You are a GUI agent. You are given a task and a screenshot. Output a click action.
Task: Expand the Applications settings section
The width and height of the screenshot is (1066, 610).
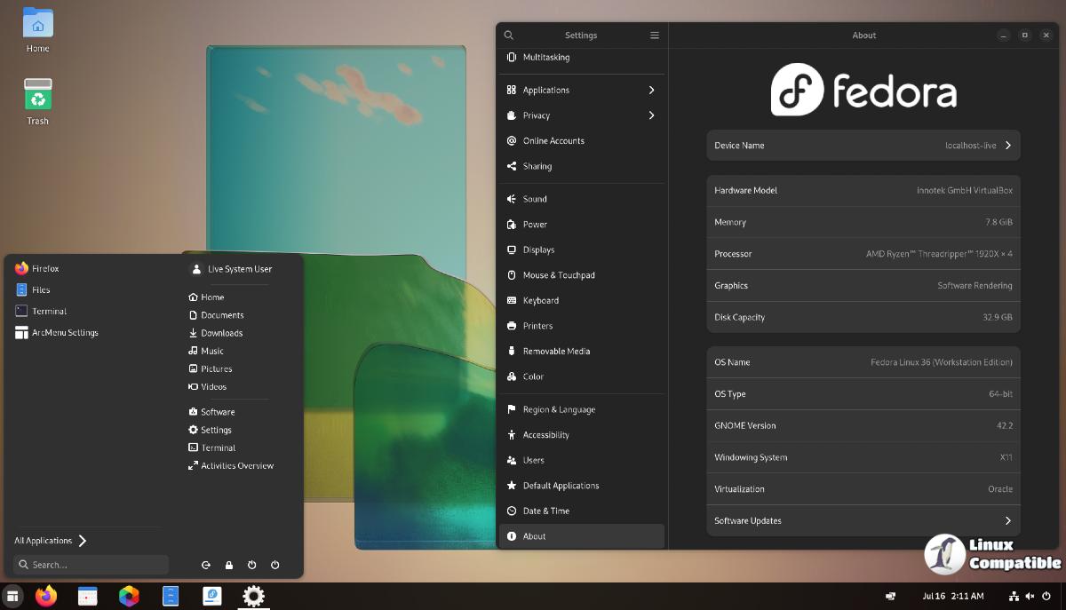pyautogui.click(x=581, y=90)
